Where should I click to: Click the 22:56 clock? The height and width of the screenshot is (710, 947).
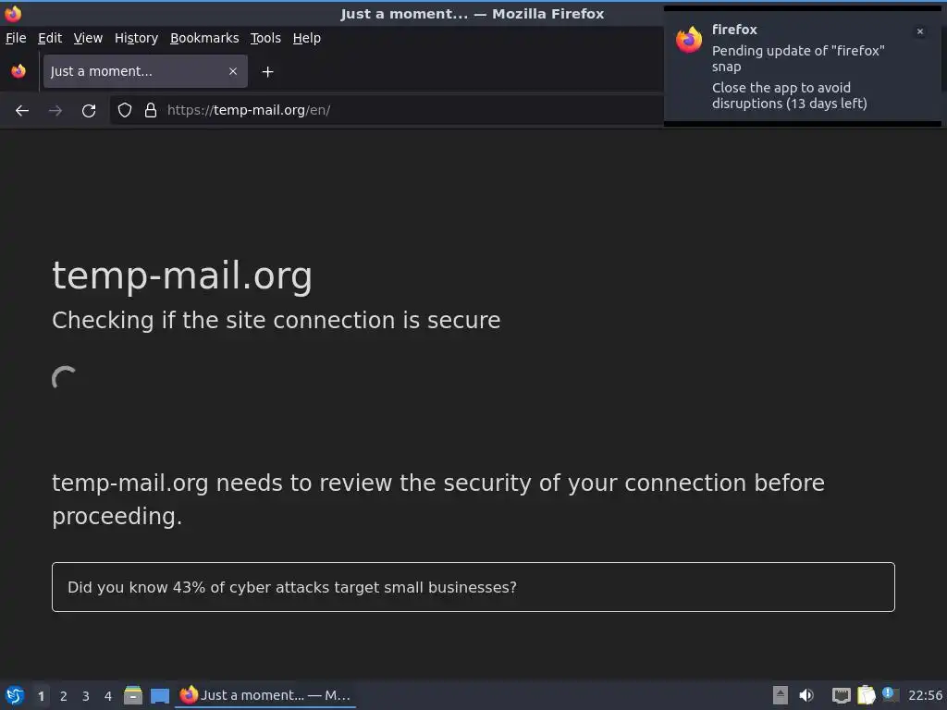[925, 695]
